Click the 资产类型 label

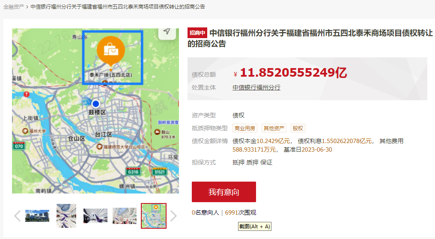204,115
